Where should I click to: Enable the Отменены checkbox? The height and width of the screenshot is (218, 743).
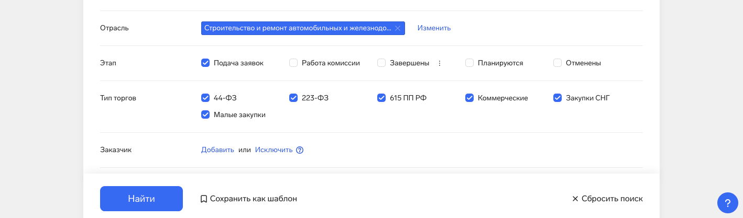(x=558, y=63)
